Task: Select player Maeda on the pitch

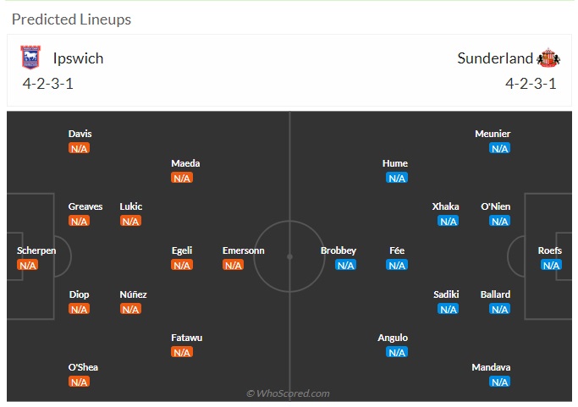Action: (x=185, y=163)
